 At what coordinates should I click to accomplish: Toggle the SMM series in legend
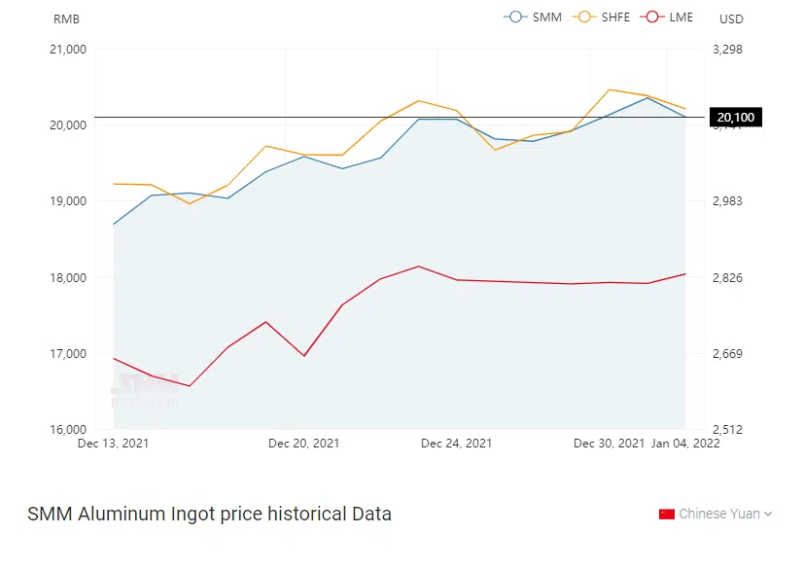point(533,17)
